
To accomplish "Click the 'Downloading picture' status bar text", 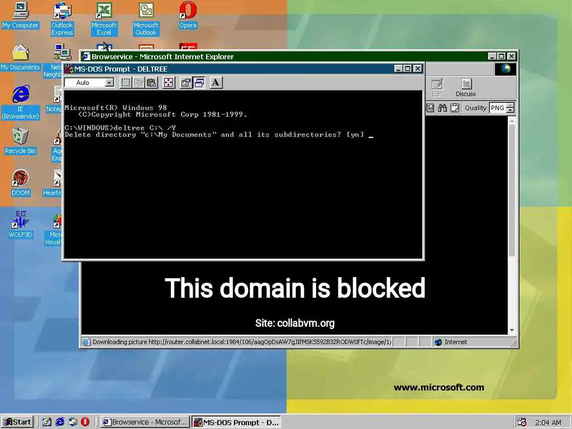I will click(x=242, y=342).
